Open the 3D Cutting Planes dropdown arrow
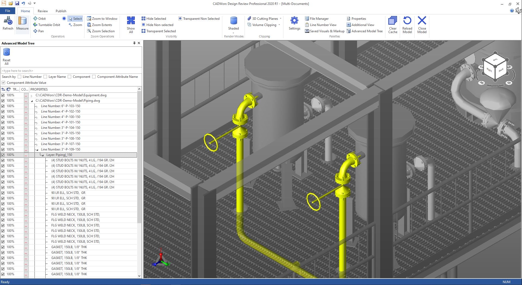Screen dimensions: 522x285 (280, 18)
